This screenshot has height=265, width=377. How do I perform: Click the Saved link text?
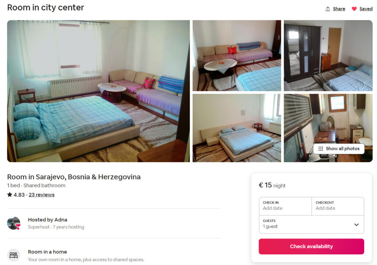click(x=366, y=9)
